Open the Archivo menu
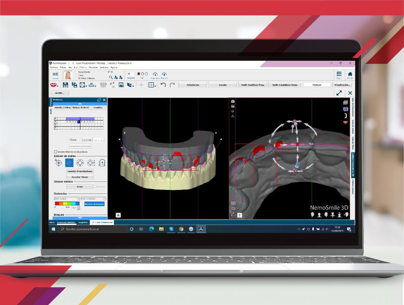The width and height of the screenshot is (404, 305). point(54,67)
